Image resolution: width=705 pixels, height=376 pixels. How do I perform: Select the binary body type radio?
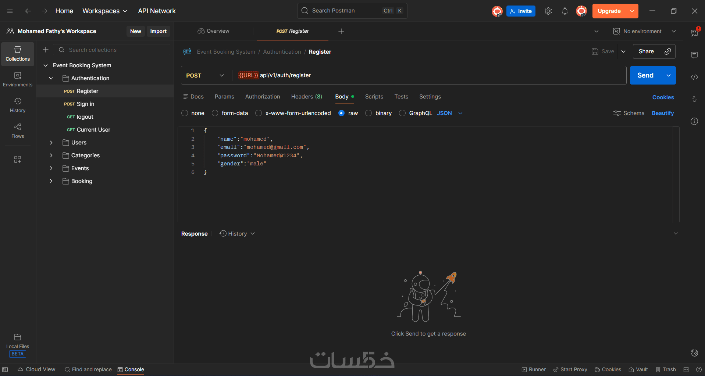click(x=368, y=113)
